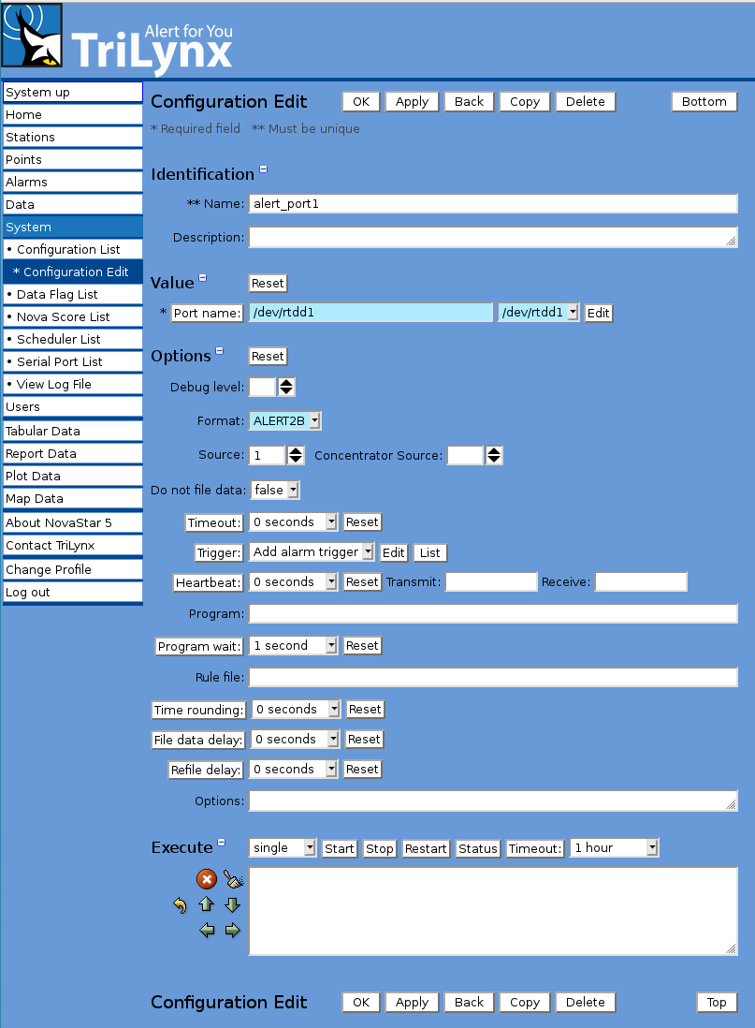
Task: Click the Bottom button
Action: coord(704,102)
